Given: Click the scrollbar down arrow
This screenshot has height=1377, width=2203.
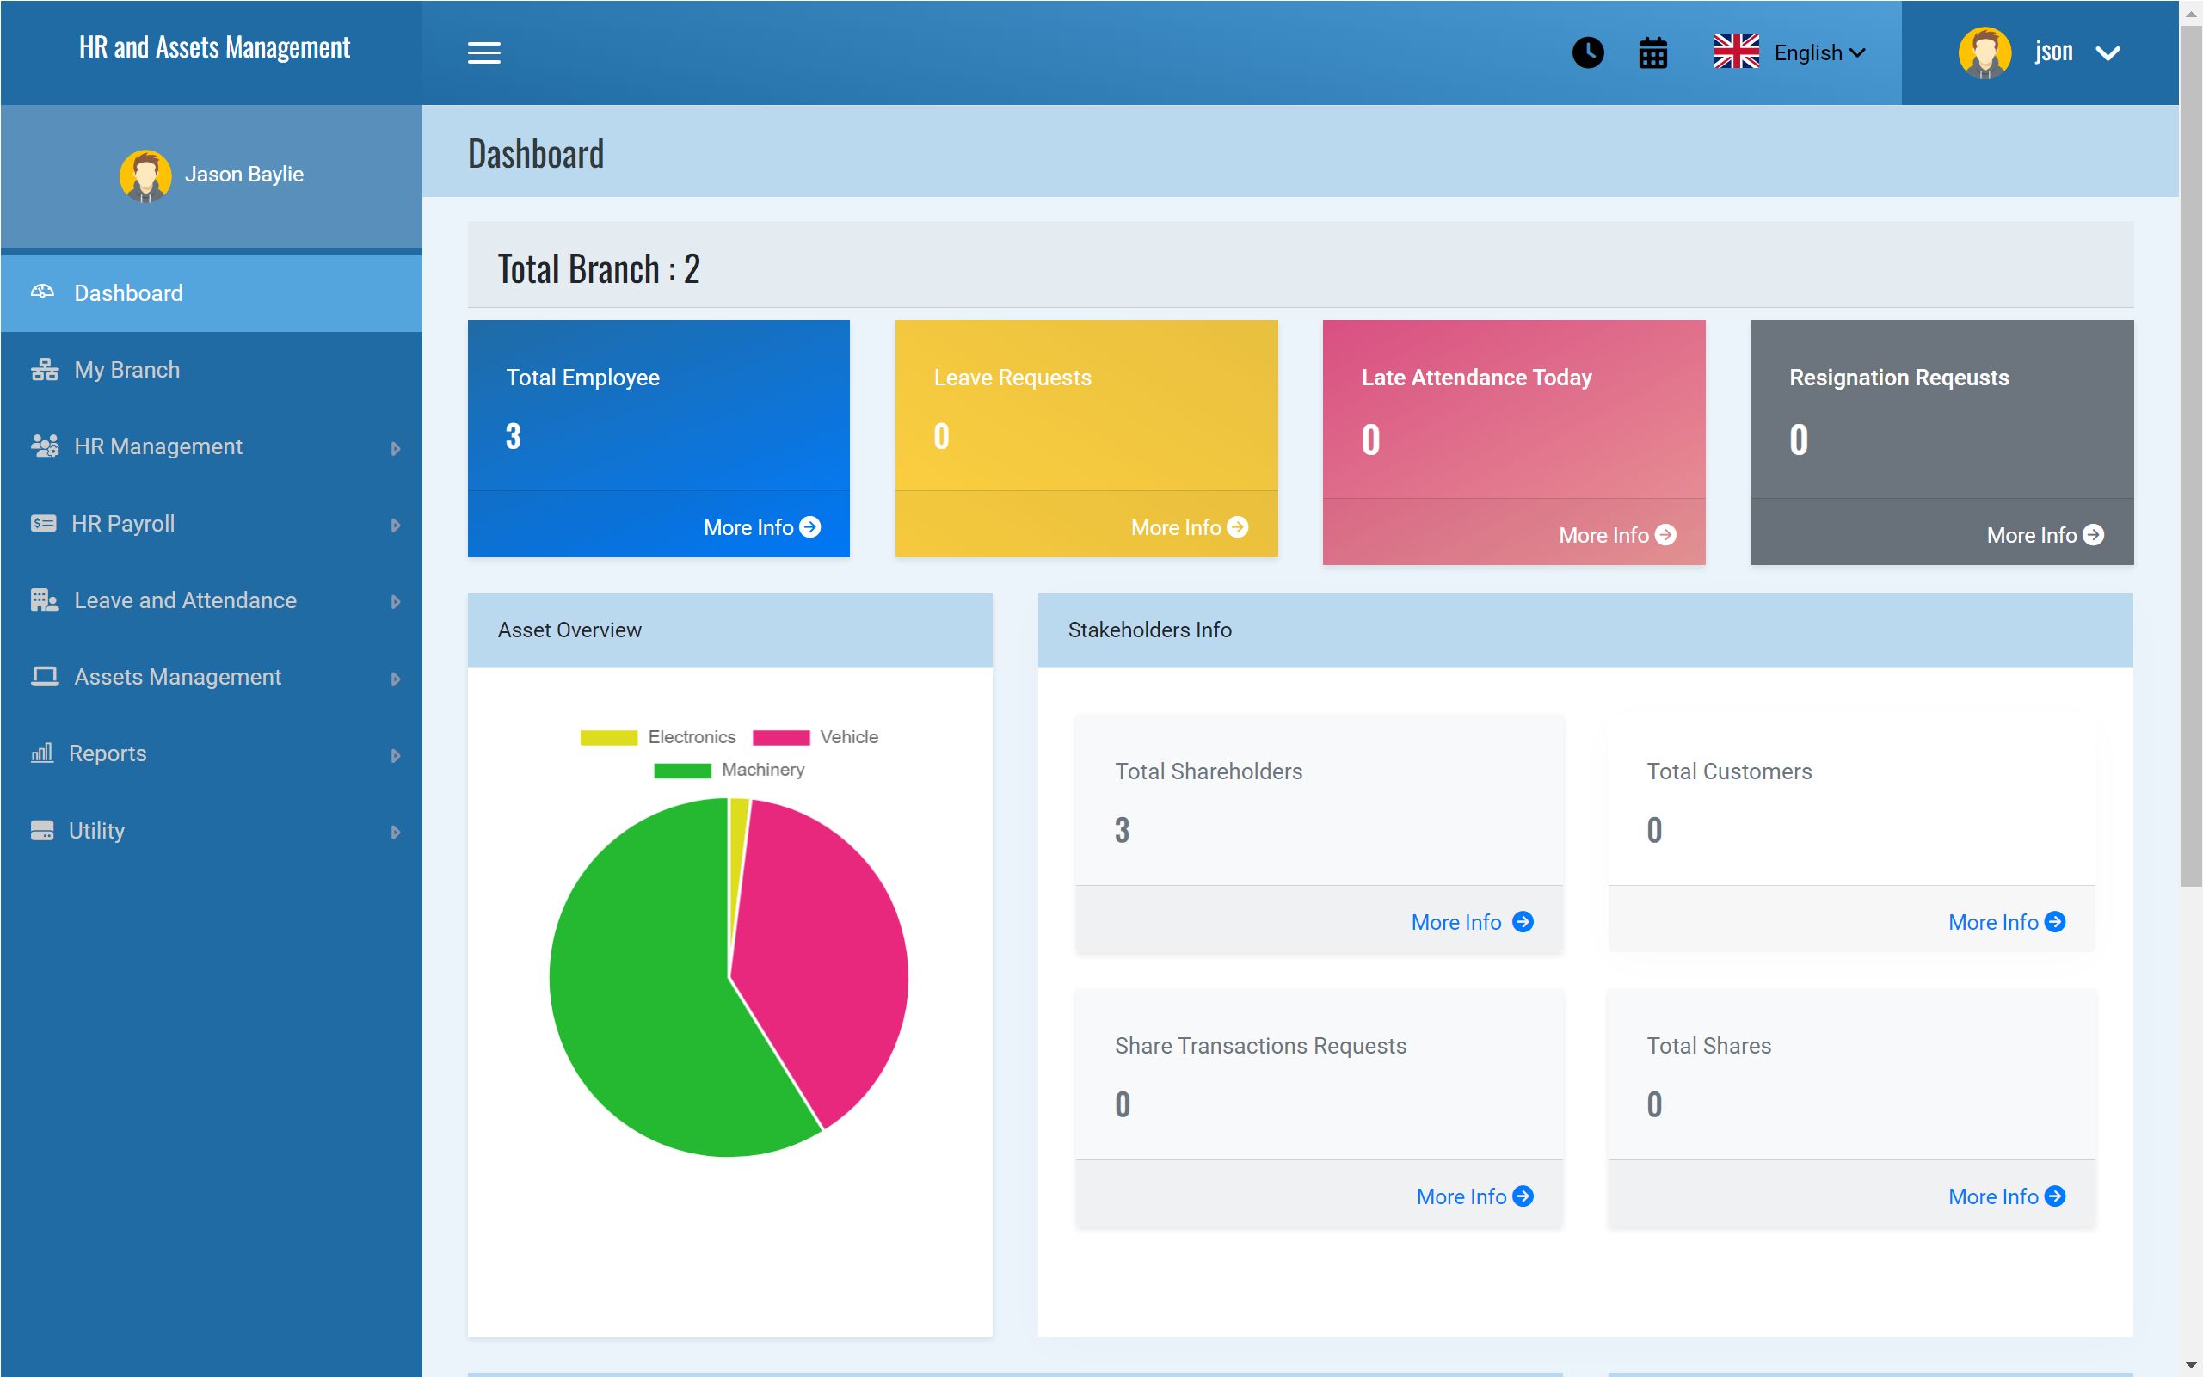Looking at the screenshot, I should coord(2190,1365).
